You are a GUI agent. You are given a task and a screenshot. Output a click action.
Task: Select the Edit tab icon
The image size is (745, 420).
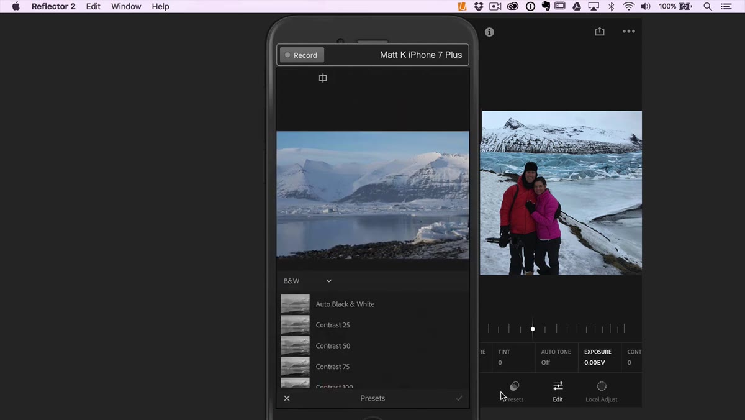click(558, 386)
